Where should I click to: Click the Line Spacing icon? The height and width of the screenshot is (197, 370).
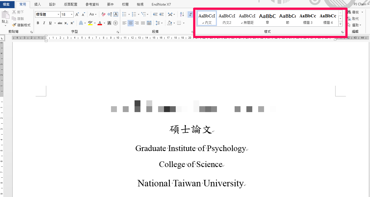[x=158, y=23]
